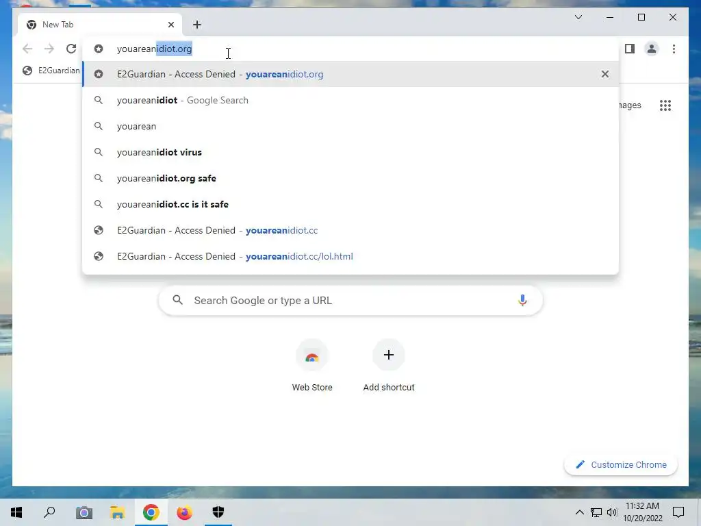Screen dimensions: 701x526
Task: Open Customize Chrome
Action: click(621, 465)
